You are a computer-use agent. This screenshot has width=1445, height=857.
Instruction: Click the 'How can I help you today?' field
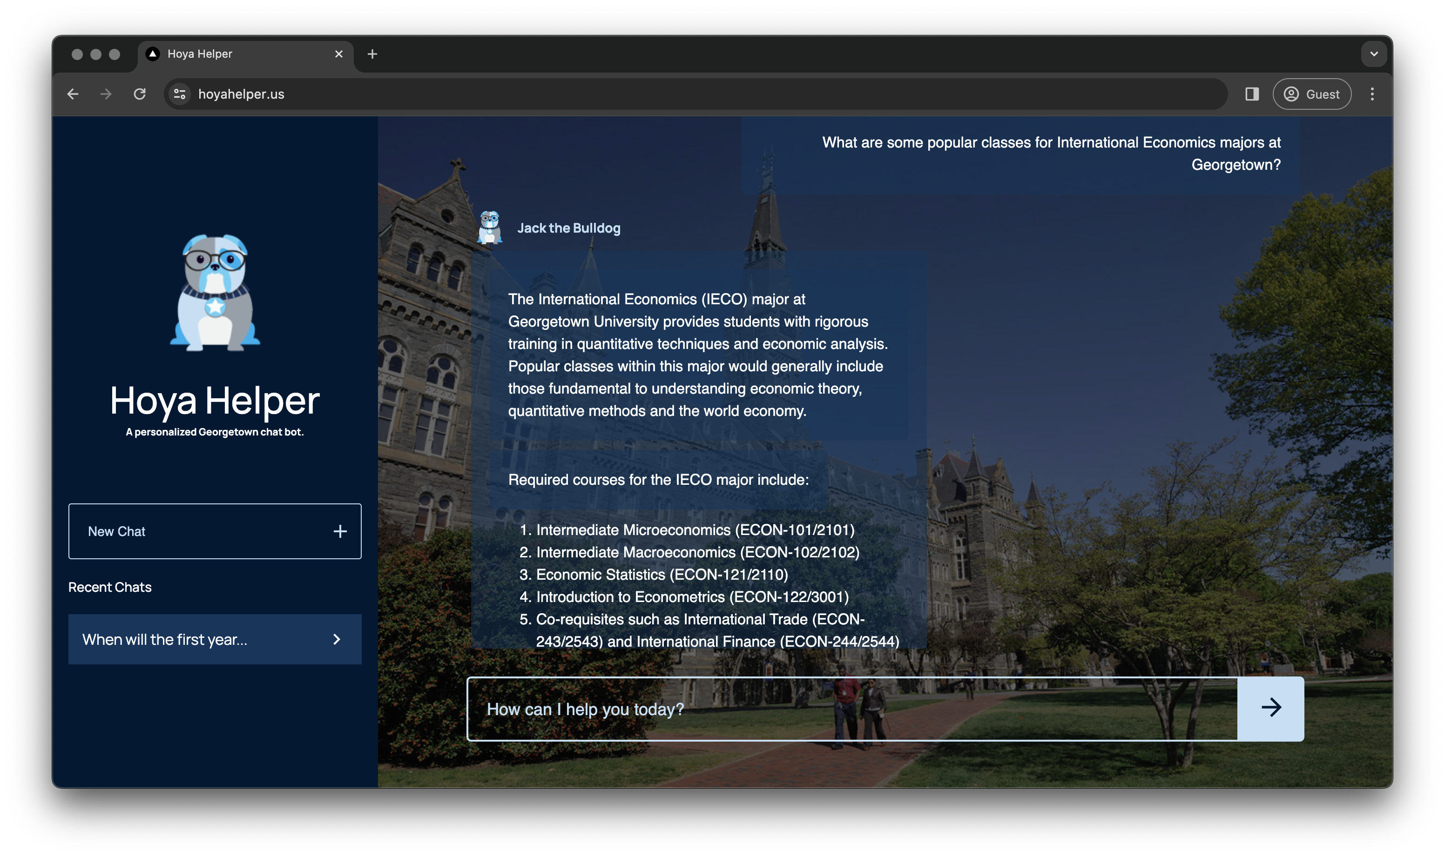pyautogui.click(x=849, y=709)
